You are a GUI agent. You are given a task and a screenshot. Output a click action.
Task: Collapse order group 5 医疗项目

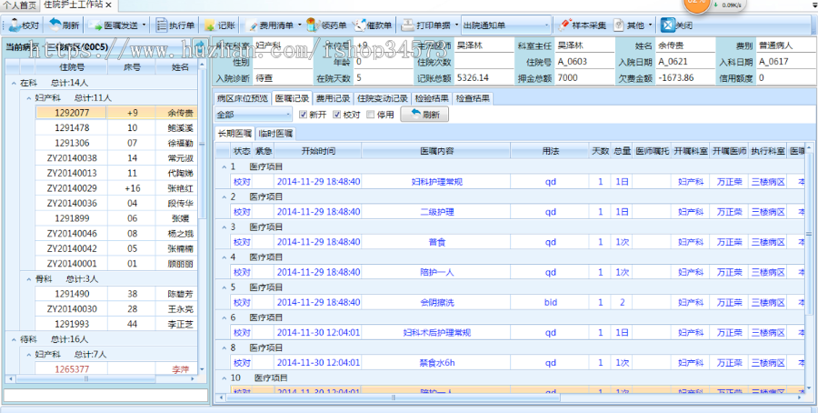tap(224, 287)
